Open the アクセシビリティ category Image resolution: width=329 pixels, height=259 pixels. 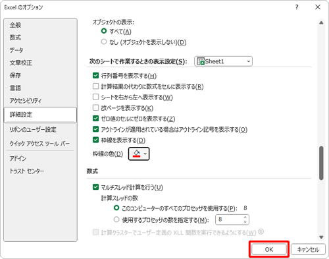tap(40, 101)
